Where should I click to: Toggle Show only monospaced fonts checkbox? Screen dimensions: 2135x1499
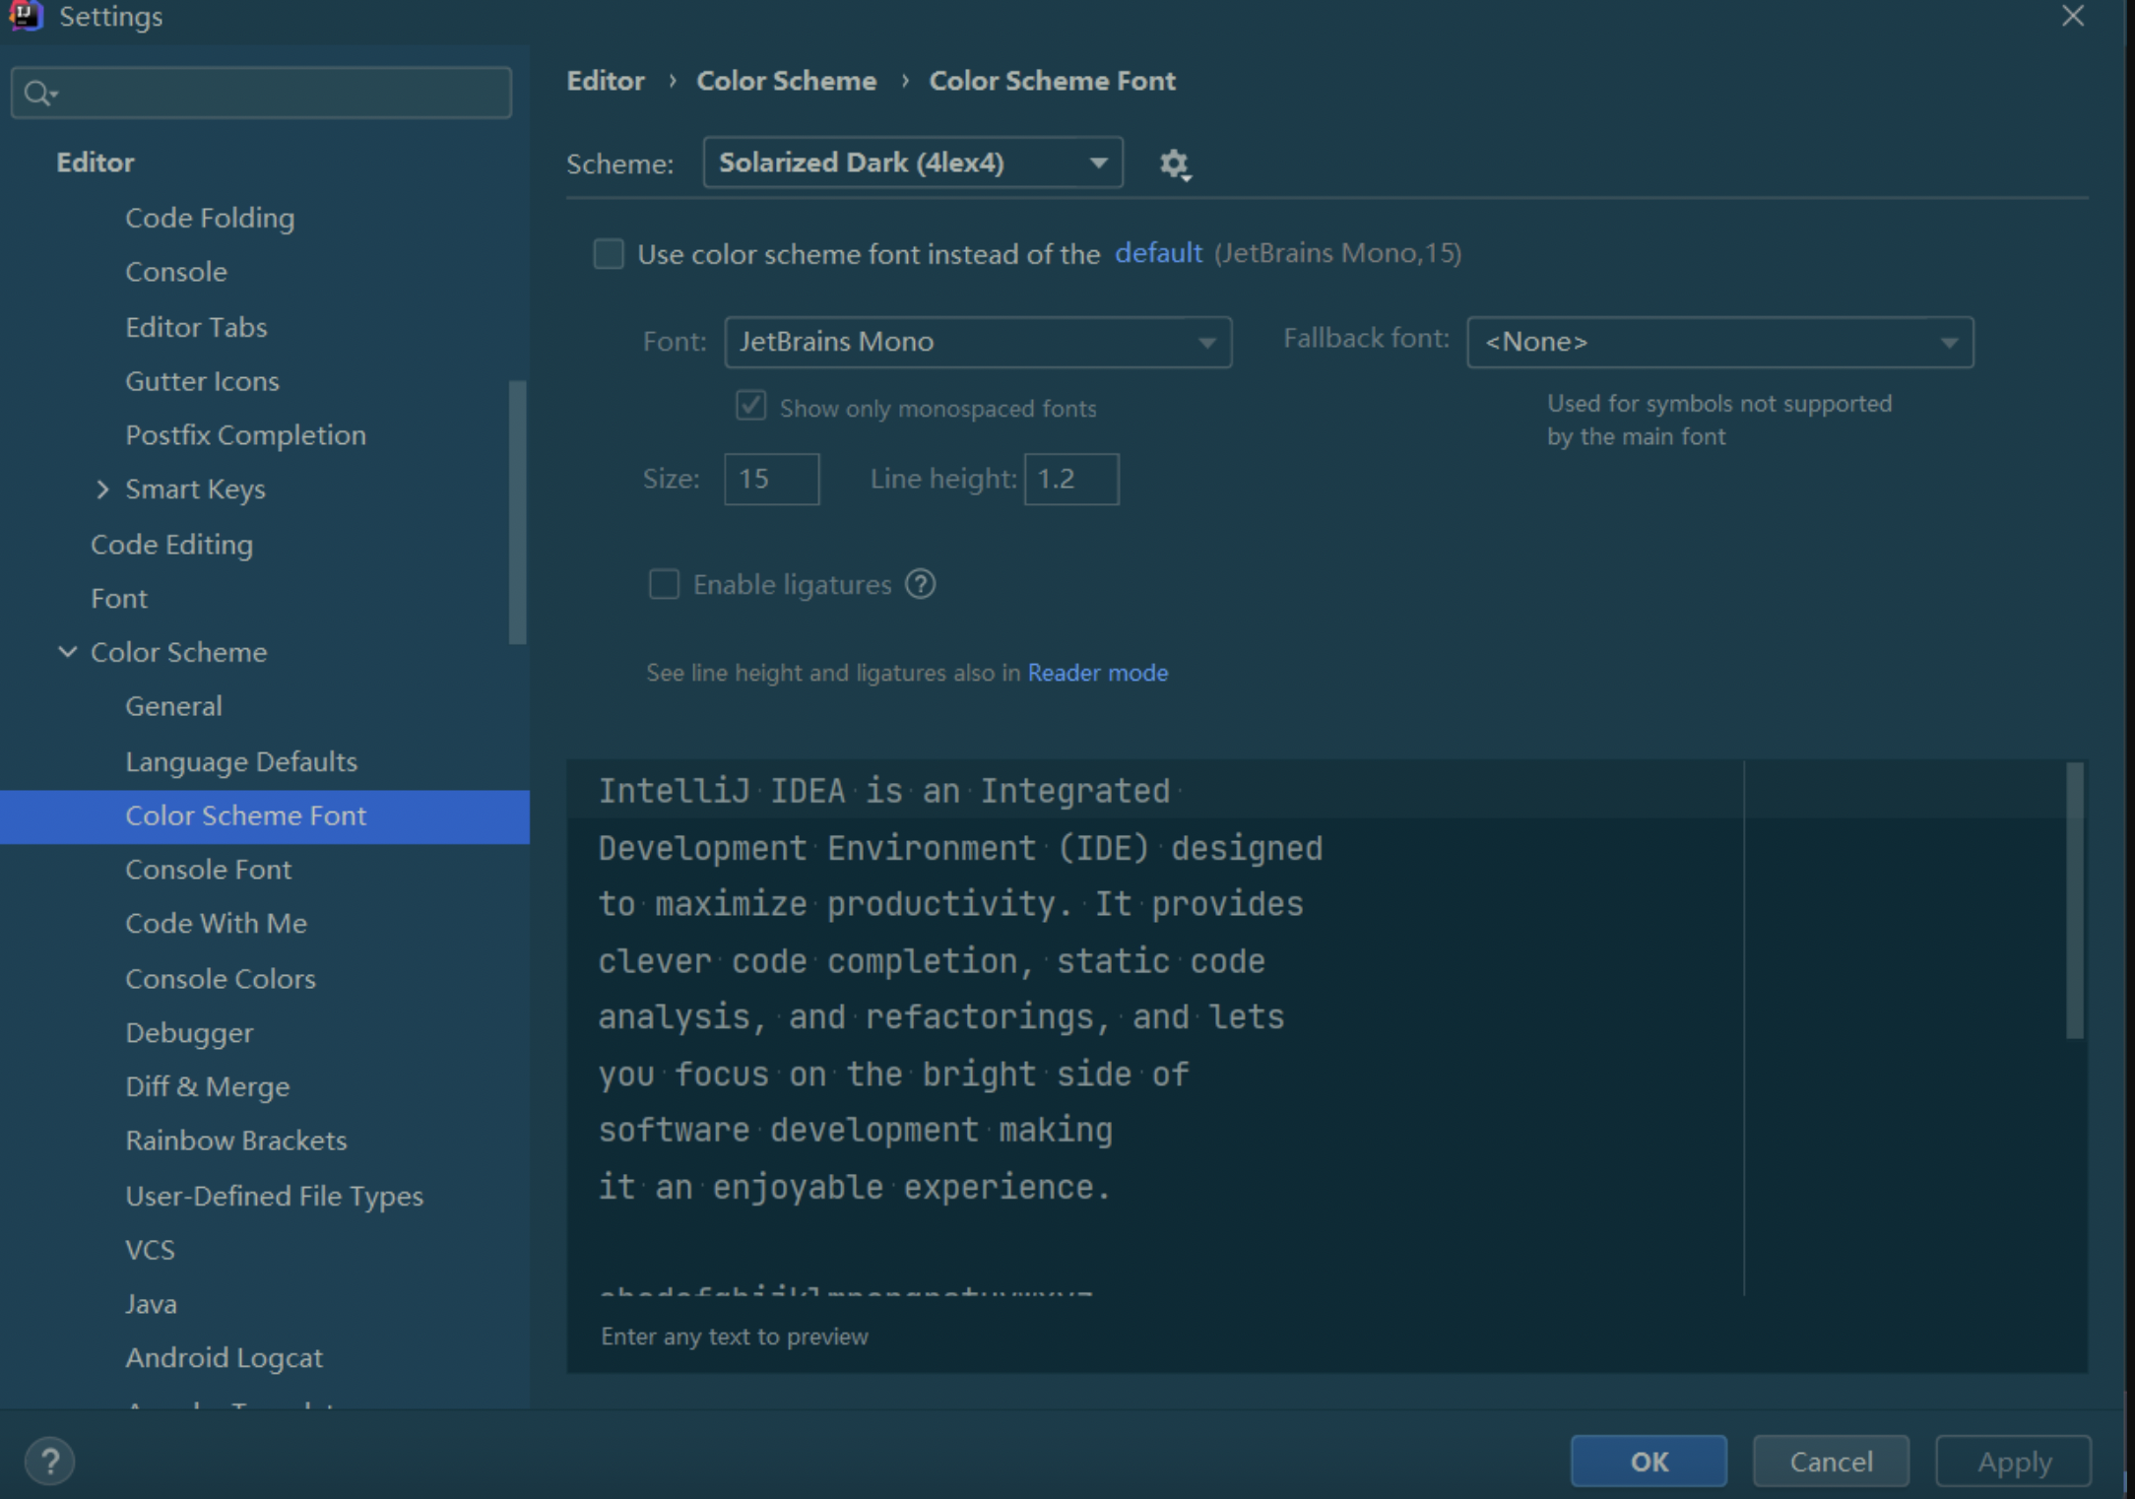tap(751, 407)
